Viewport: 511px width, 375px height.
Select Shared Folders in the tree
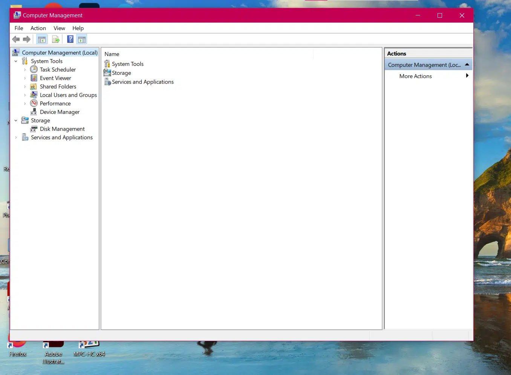58,87
